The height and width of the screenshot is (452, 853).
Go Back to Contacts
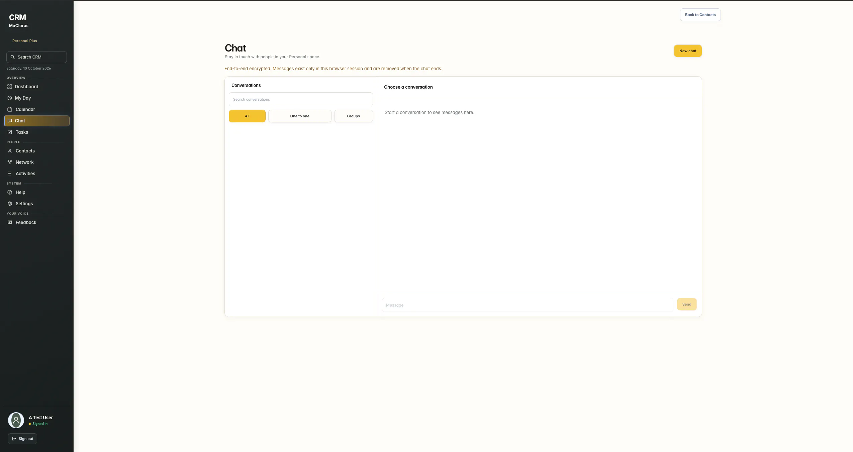(700, 15)
